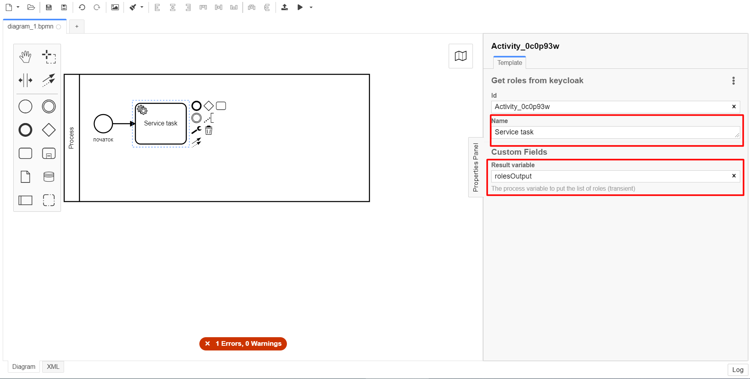Align elements to bottom
750x379 pixels.
234,7
